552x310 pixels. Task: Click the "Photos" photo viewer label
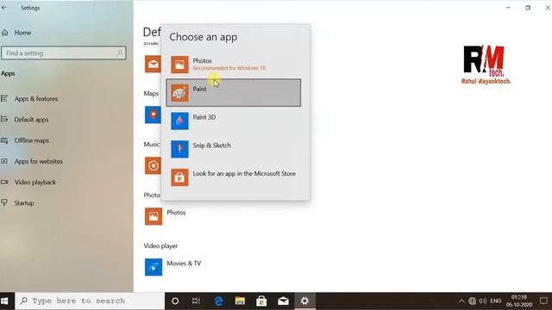click(x=176, y=213)
